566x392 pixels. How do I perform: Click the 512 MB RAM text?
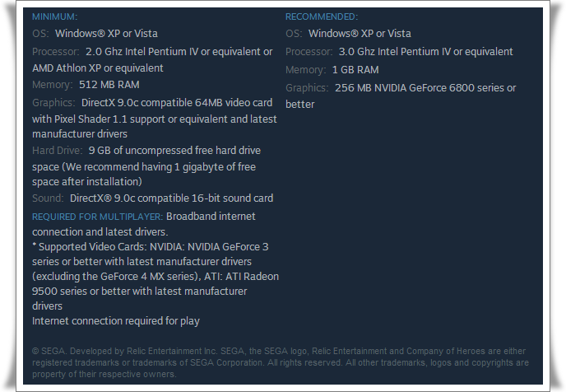coord(109,85)
